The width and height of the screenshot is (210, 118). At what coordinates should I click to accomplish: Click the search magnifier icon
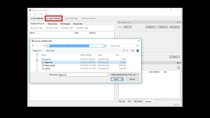click(x=137, y=46)
